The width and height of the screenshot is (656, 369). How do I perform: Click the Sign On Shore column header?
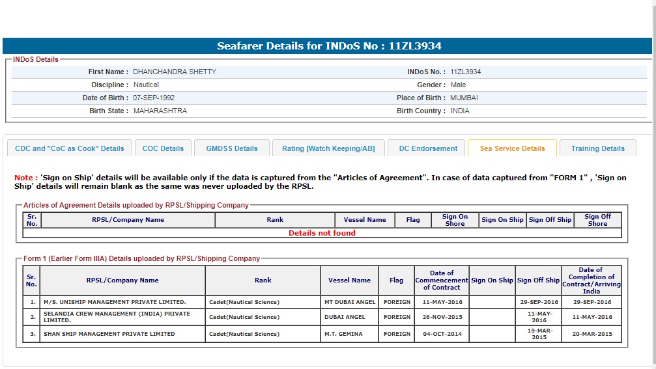(x=455, y=220)
